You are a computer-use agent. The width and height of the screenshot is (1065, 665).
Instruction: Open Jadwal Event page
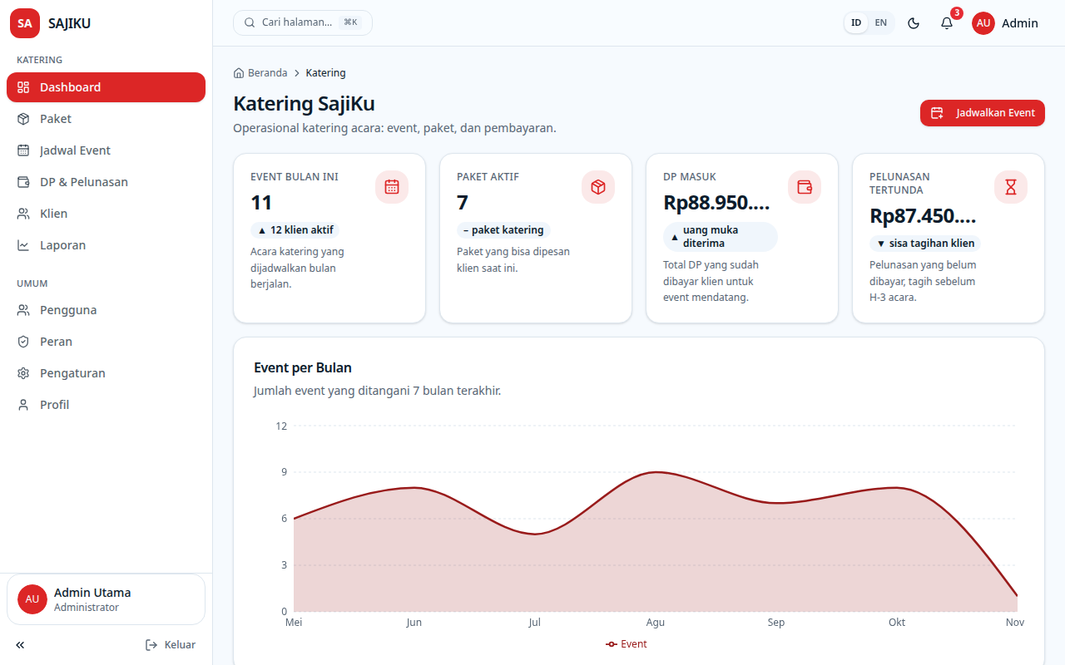[x=106, y=150]
